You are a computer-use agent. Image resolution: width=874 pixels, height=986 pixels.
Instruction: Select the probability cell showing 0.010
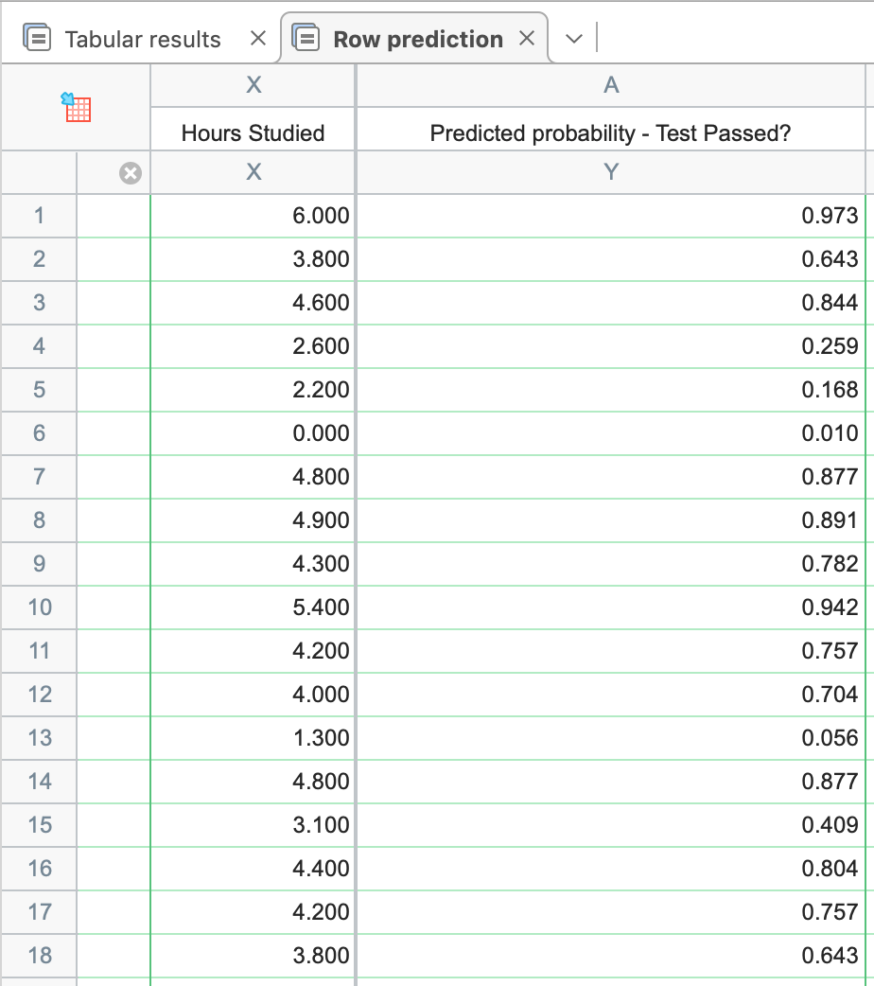[610, 433]
